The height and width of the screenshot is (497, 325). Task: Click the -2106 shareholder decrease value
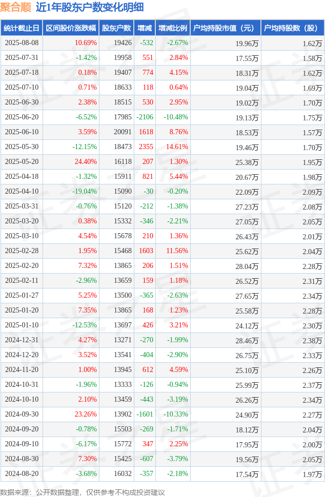click(145, 117)
